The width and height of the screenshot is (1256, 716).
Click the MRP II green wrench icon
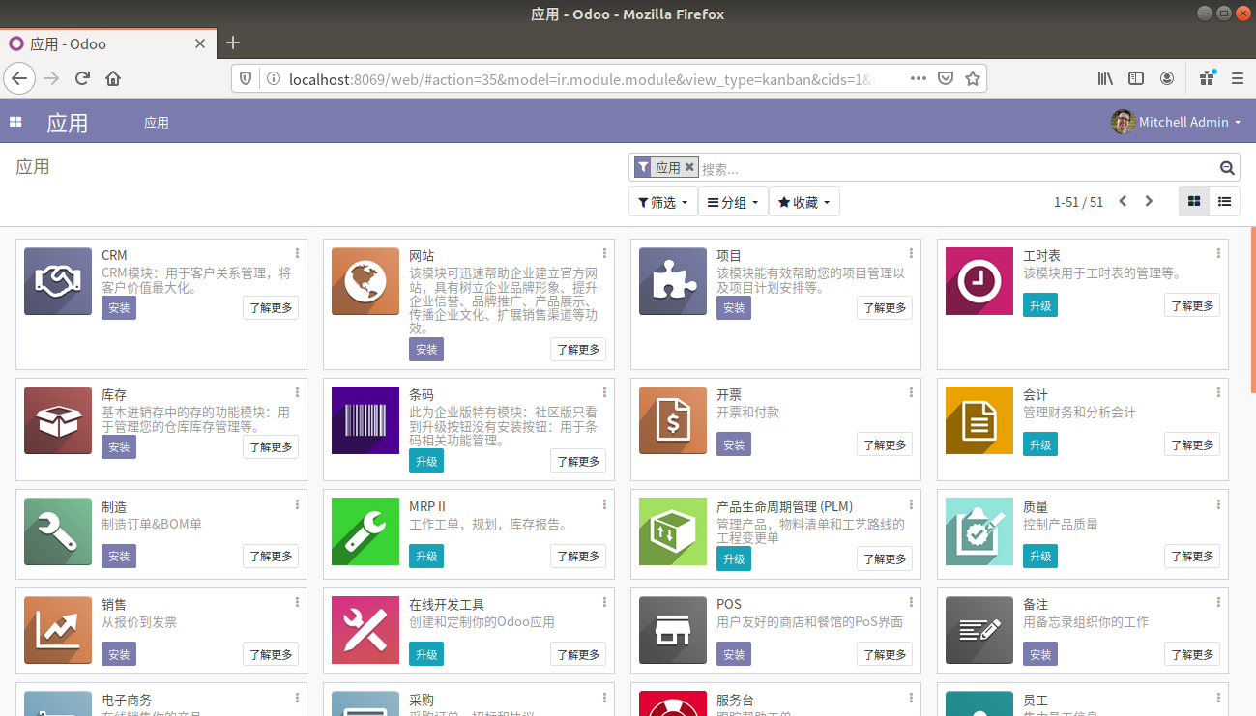coord(365,531)
